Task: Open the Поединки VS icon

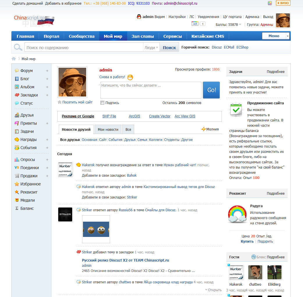Action: coord(17,167)
